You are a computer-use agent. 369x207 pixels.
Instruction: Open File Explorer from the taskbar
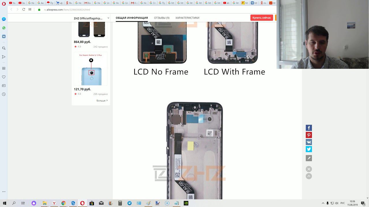(44, 203)
